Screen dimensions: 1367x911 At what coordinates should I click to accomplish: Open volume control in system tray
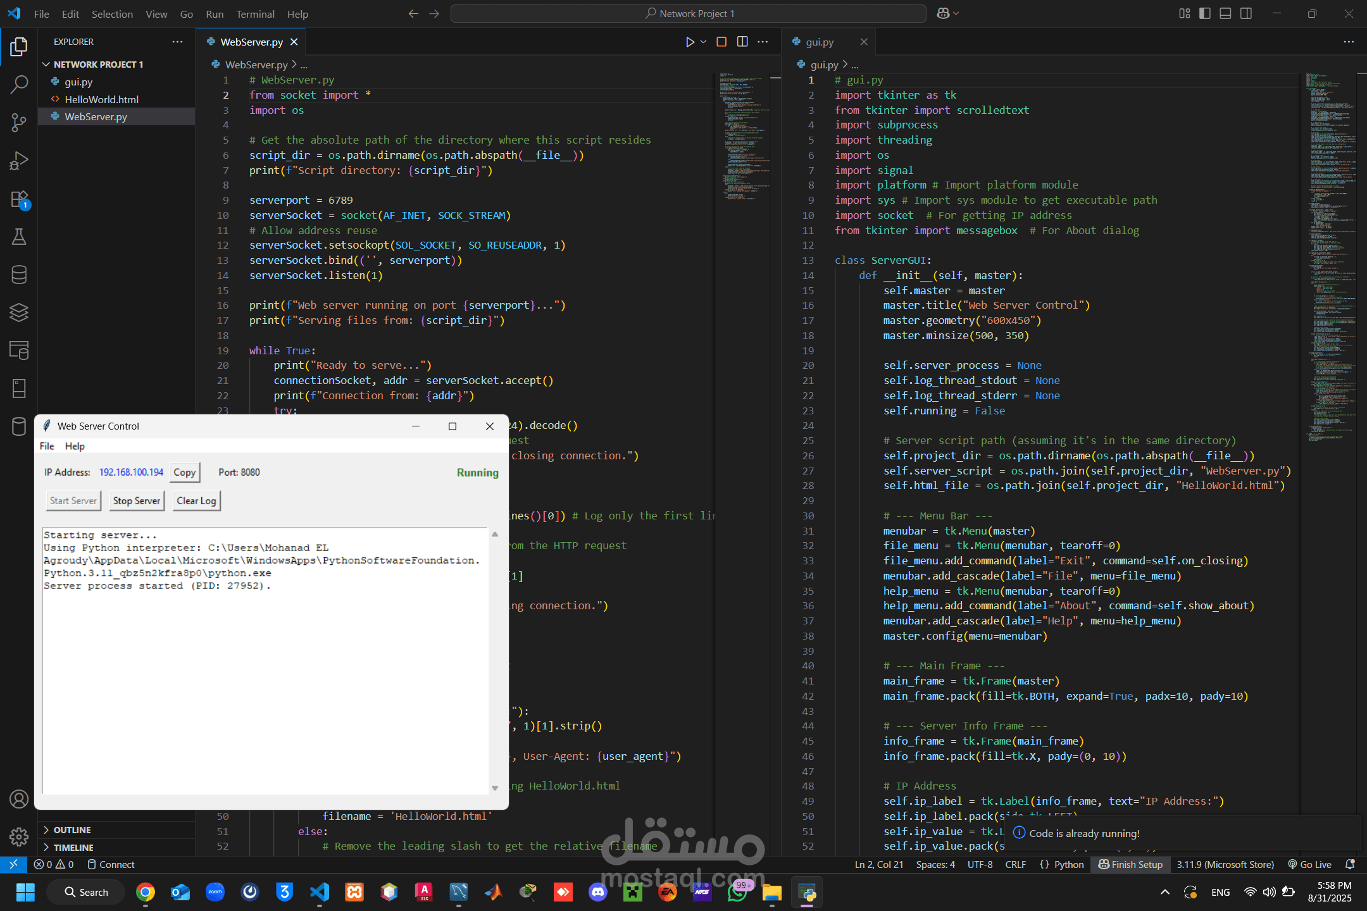(x=1270, y=892)
